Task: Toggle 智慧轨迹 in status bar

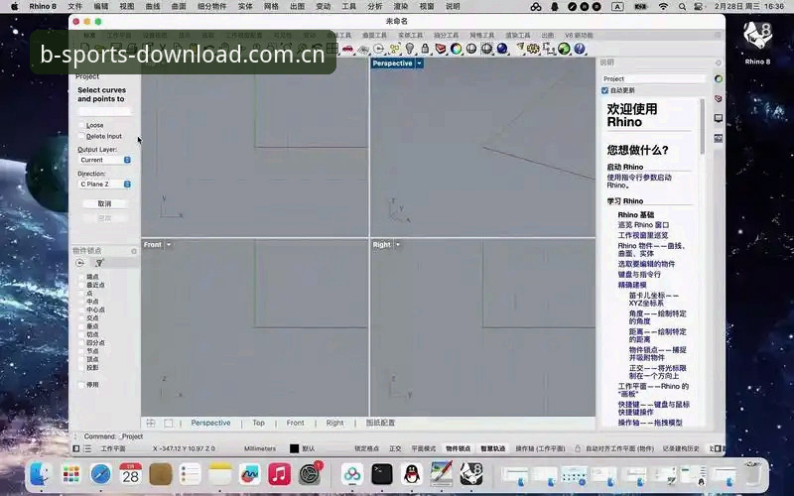Action: click(x=492, y=448)
